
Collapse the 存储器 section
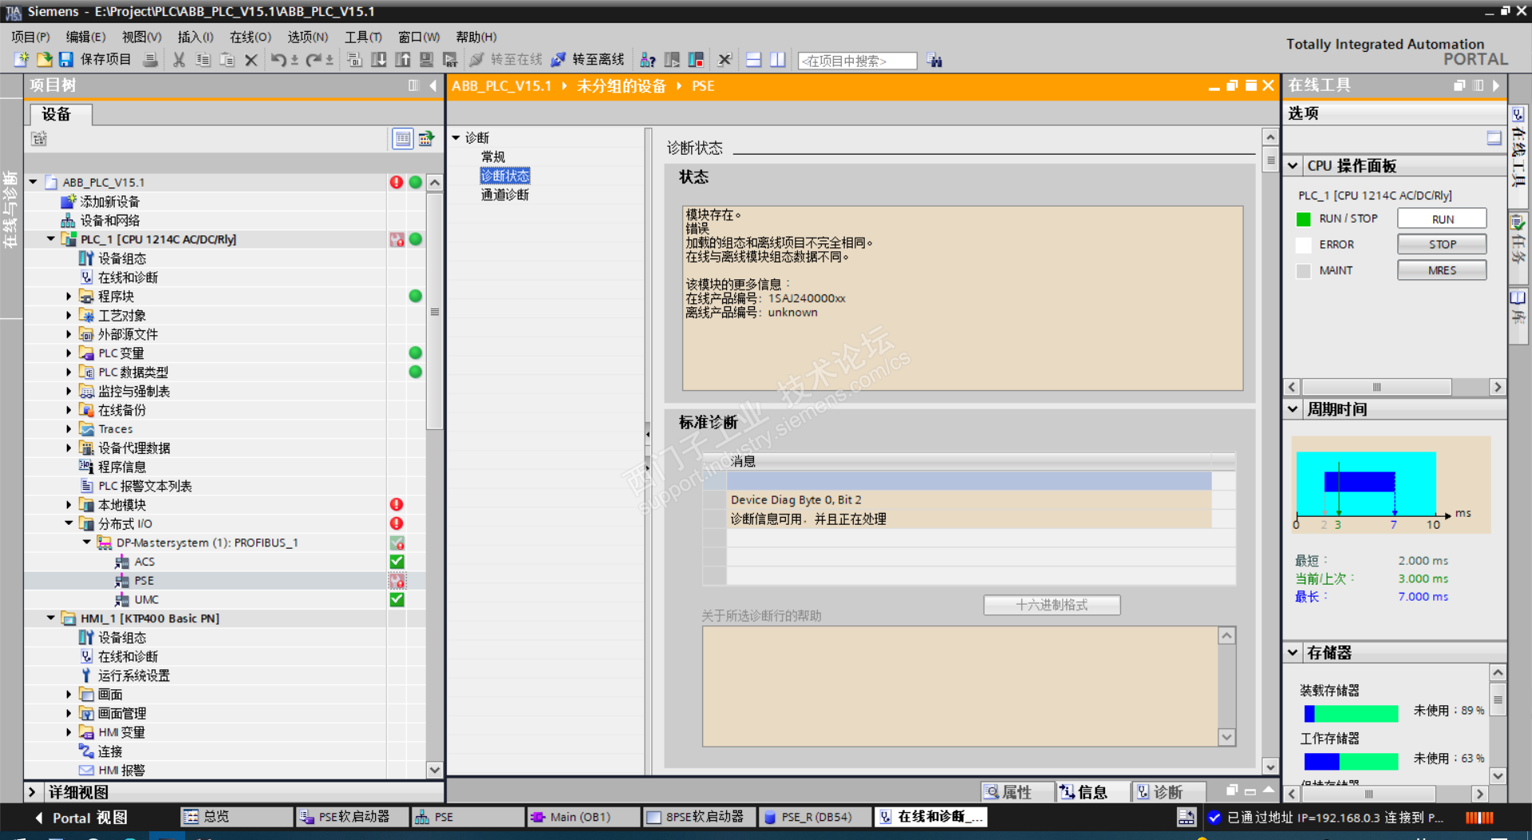coord(1293,653)
